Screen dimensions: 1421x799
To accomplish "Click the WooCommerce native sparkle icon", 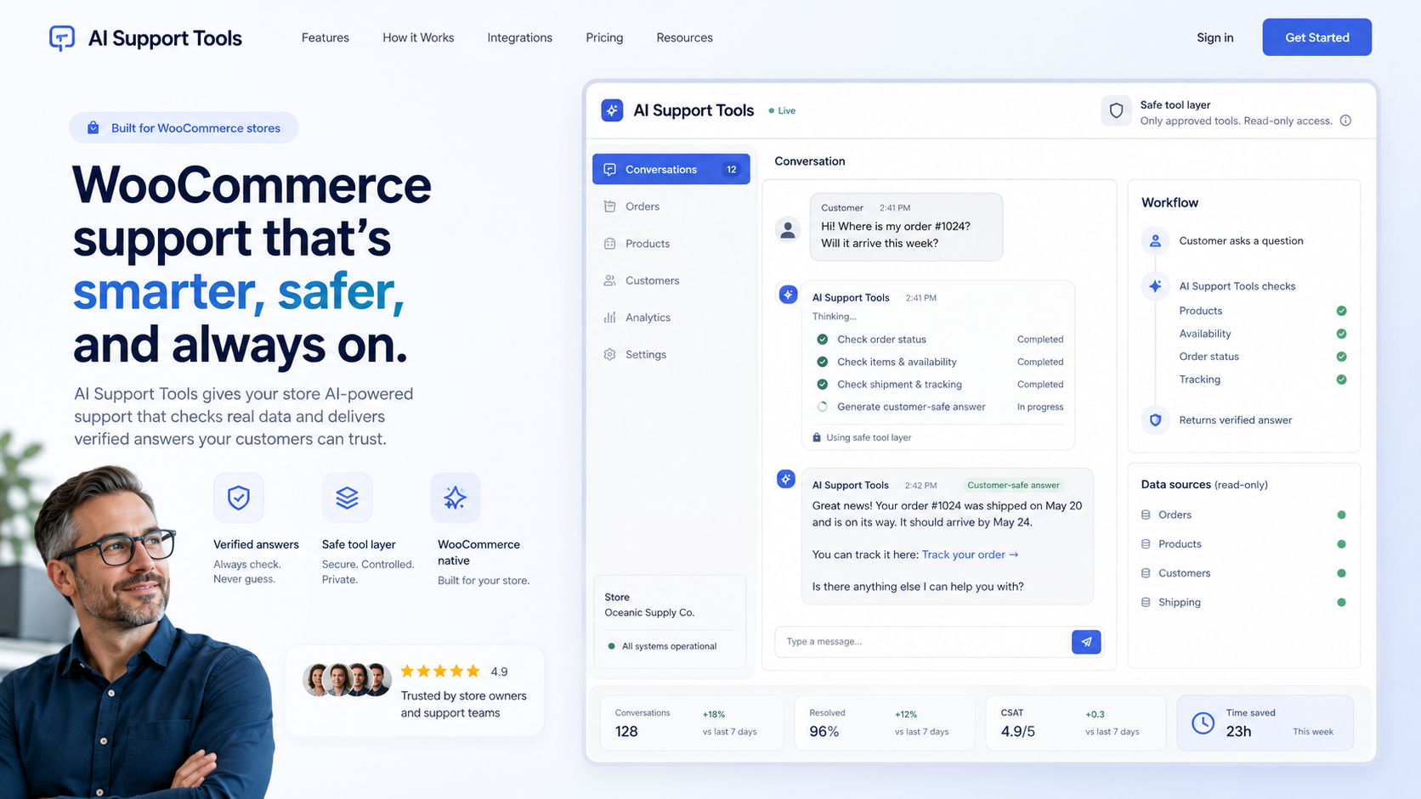I will click(456, 498).
